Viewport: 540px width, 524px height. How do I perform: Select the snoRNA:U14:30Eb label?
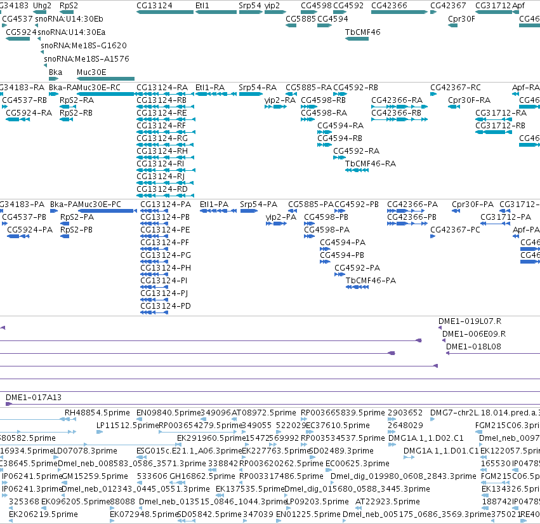(69, 19)
